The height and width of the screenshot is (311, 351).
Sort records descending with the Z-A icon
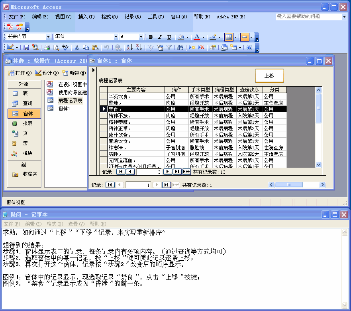[x=139, y=48]
